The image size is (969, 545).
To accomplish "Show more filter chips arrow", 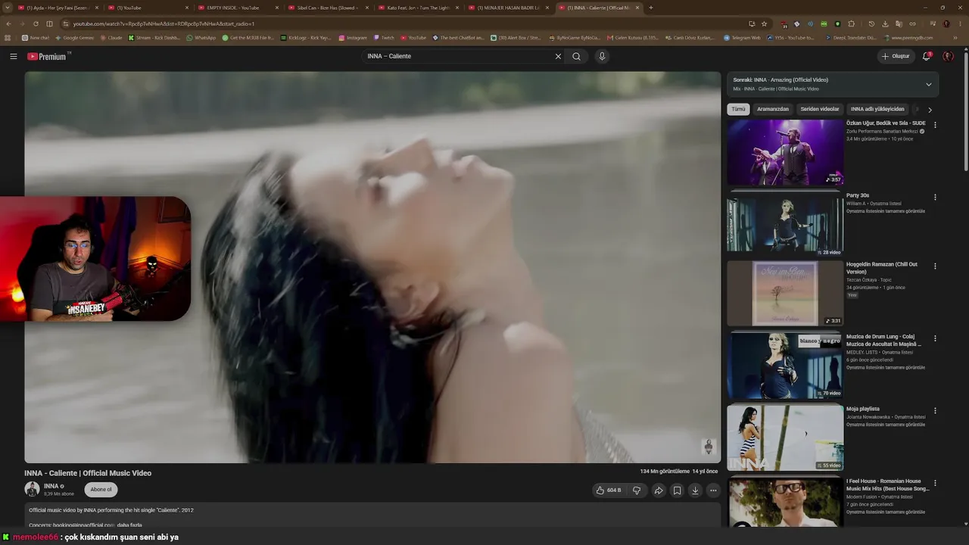I will click(930, 110).
